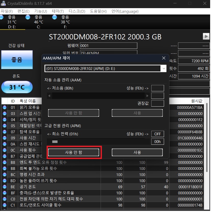216x218 pixels.
Task: Click the serial number field
Action: (109, 52)
